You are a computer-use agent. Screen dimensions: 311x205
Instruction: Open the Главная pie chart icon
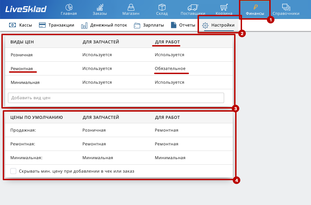click(x=69, y=7)
